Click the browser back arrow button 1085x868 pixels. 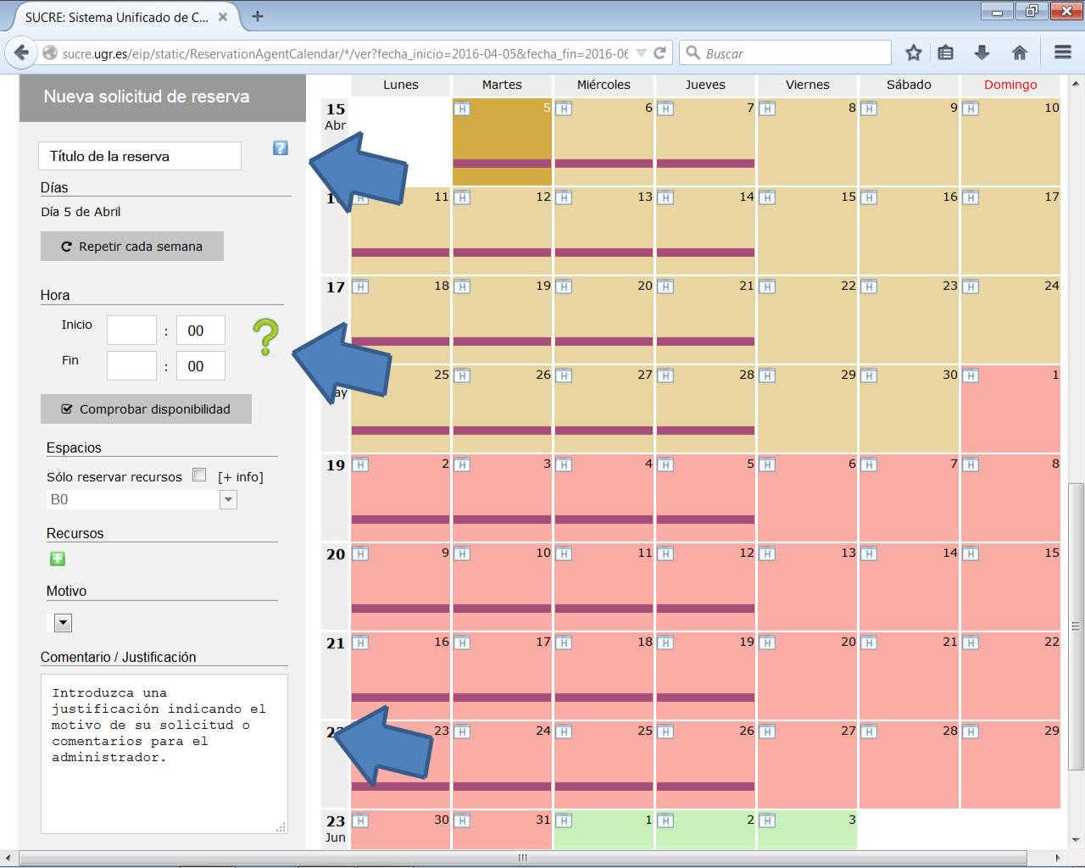click(x=22, y=53)
